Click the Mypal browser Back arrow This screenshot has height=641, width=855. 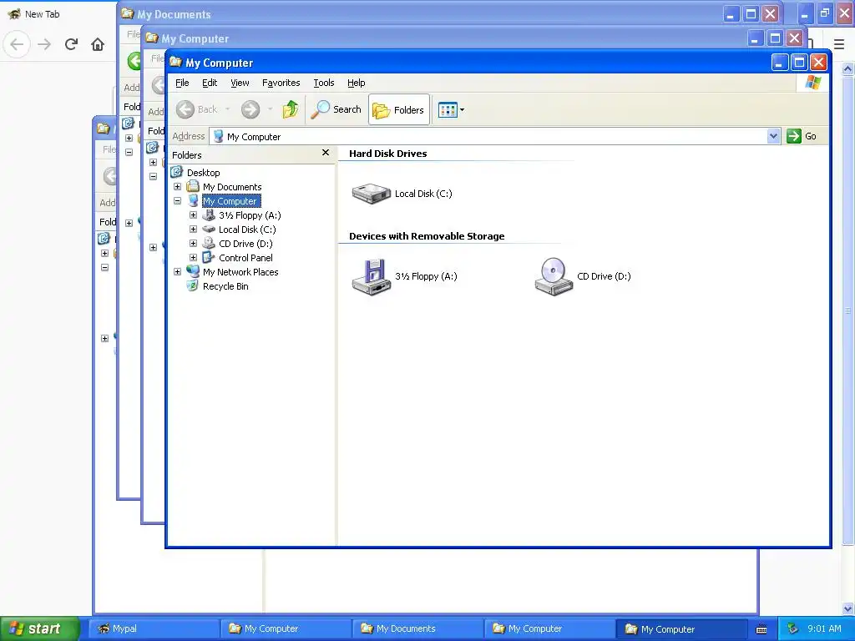[x=17, y=44]
